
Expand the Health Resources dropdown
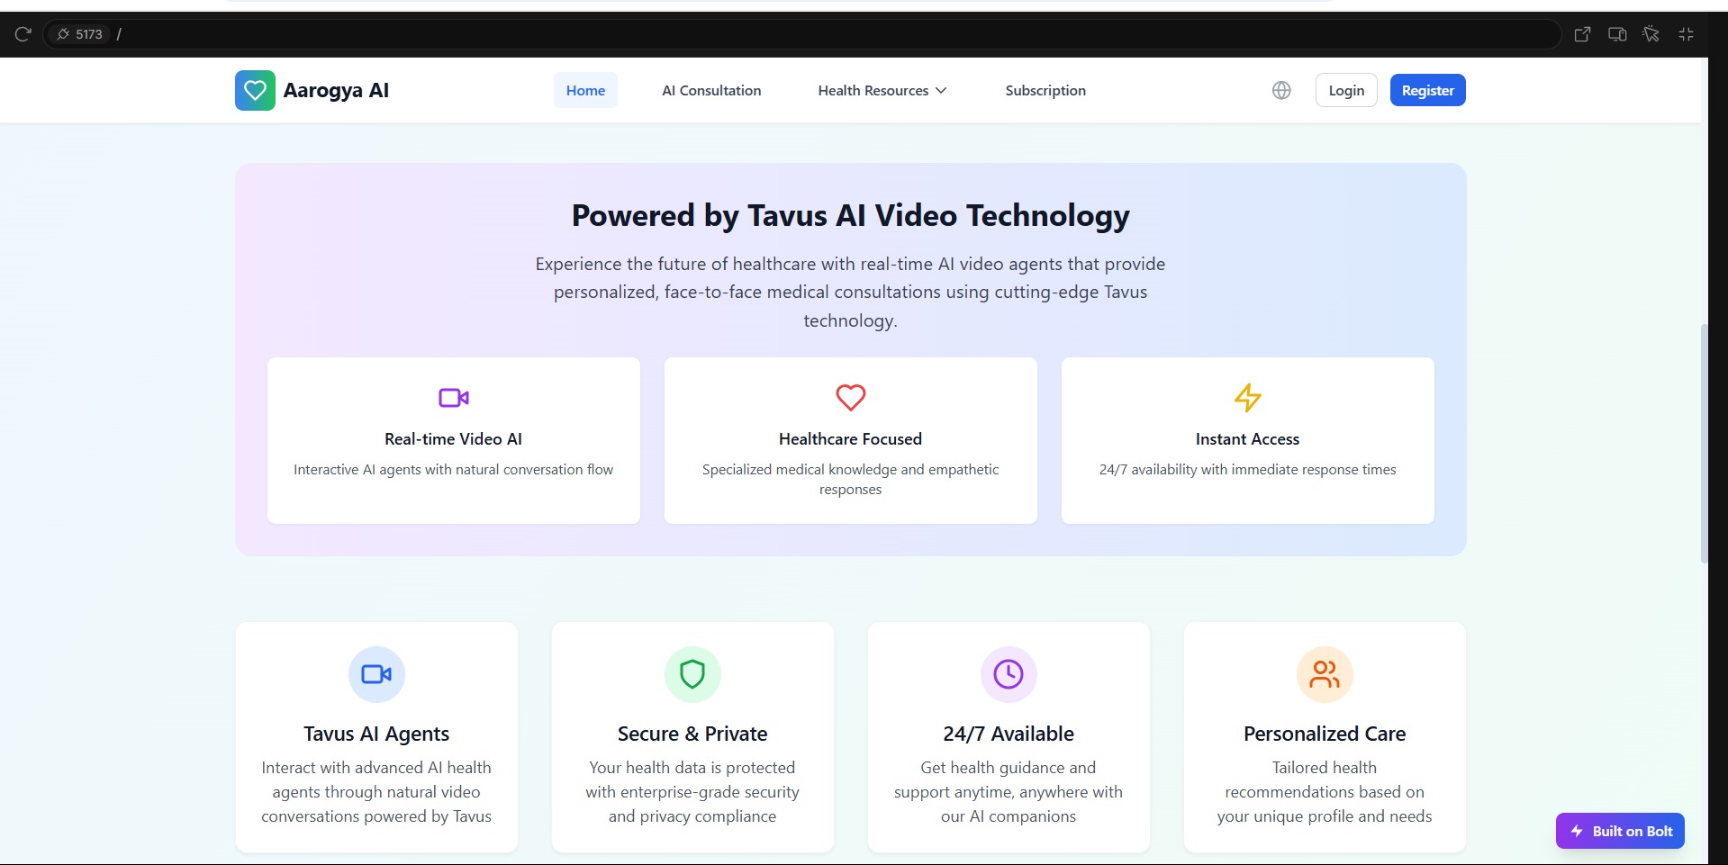(x=882, y=90)
